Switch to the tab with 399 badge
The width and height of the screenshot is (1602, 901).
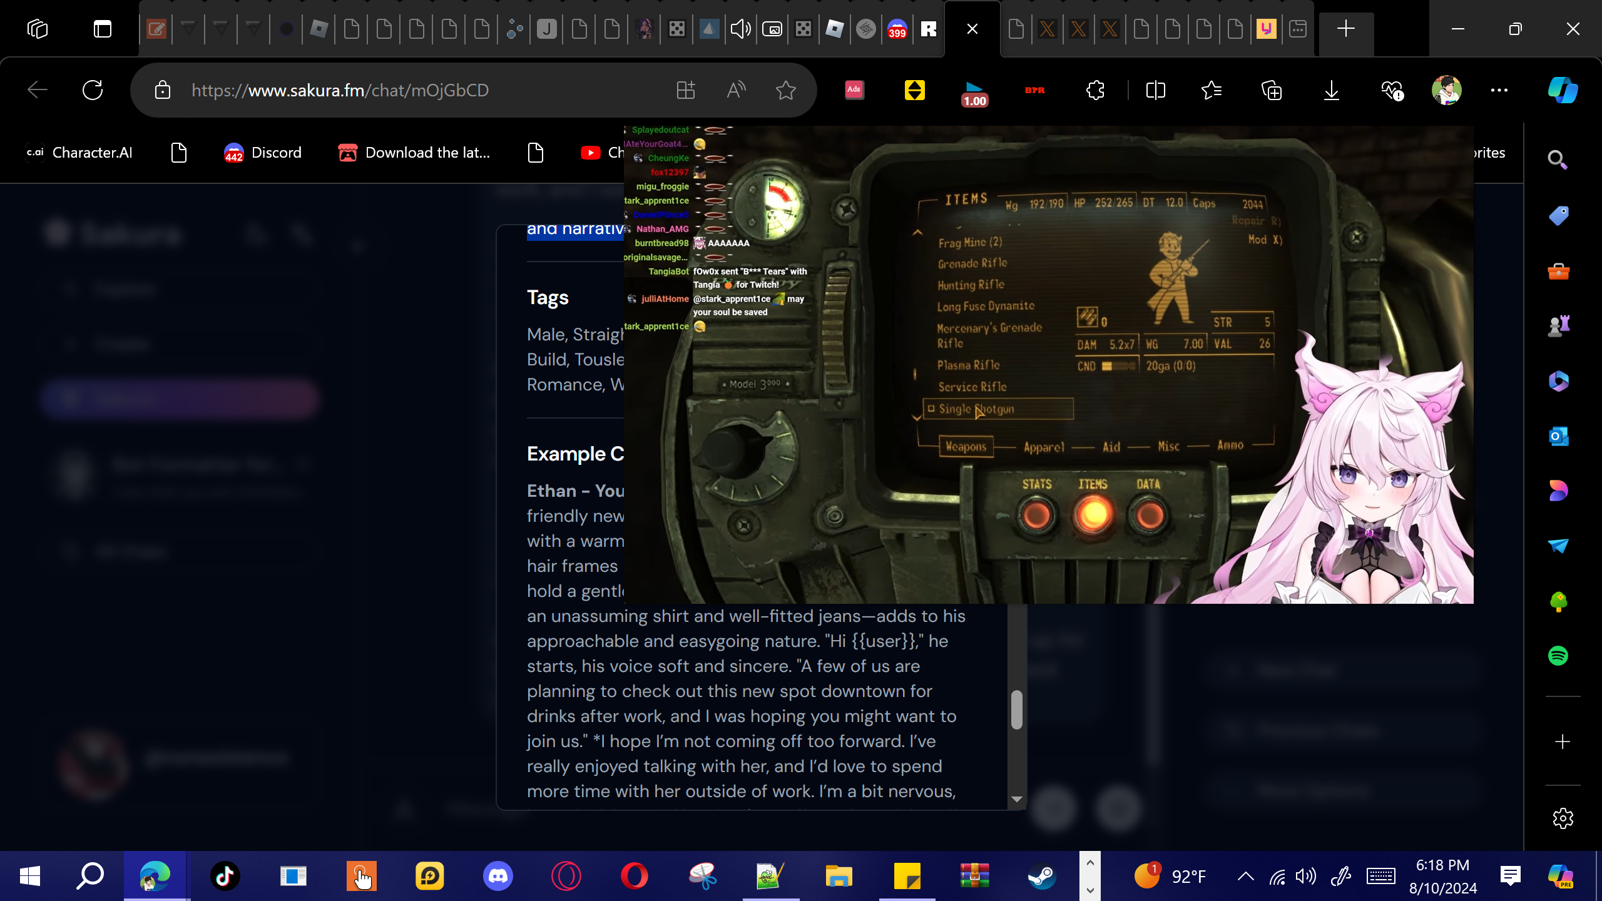click(897, 29)
